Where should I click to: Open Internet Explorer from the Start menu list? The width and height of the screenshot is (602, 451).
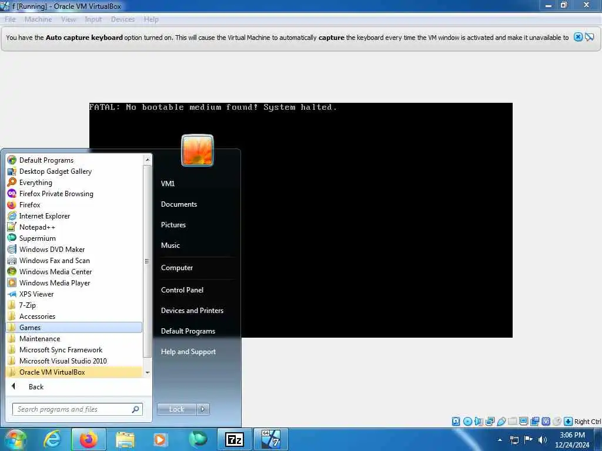point(73,216)
